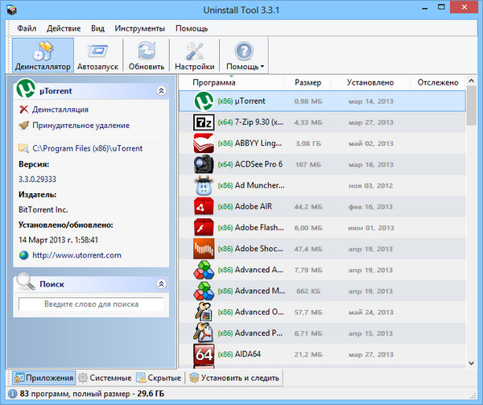The image size is (483, 405).
Task: Select the 7-Zip 9.30 program icon
Action: [x=204, y=122]
